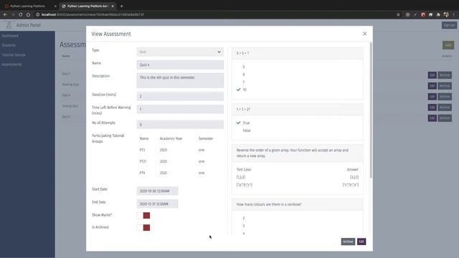This screenshot has width=459, height=258.
Task: Close the View Assessment dialog
Action: (x=364, y=34)
